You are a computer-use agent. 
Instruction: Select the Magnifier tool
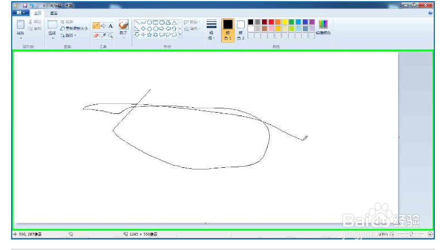coord(110,36)
